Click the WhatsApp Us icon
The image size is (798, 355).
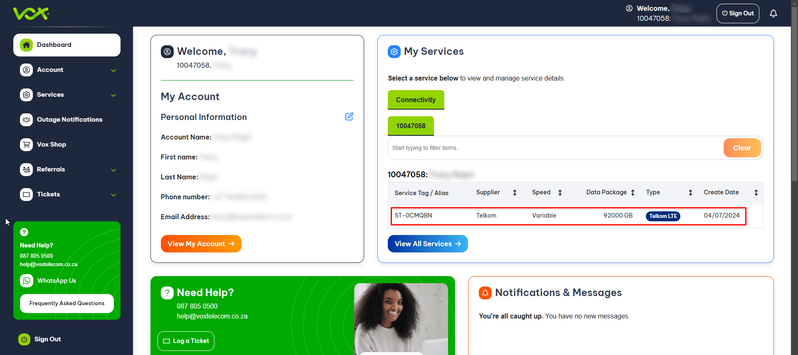pyautogui.click(x=27, y=281)
